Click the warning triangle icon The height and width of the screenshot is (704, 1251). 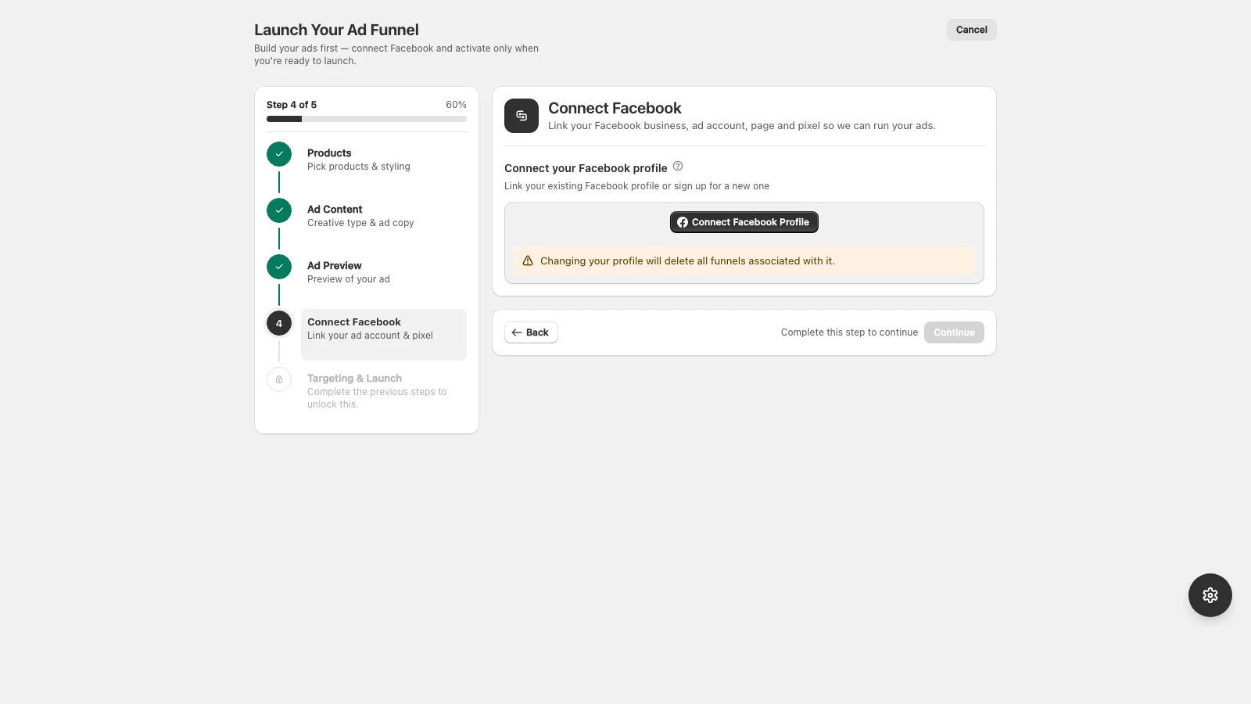tap(528, 261)
